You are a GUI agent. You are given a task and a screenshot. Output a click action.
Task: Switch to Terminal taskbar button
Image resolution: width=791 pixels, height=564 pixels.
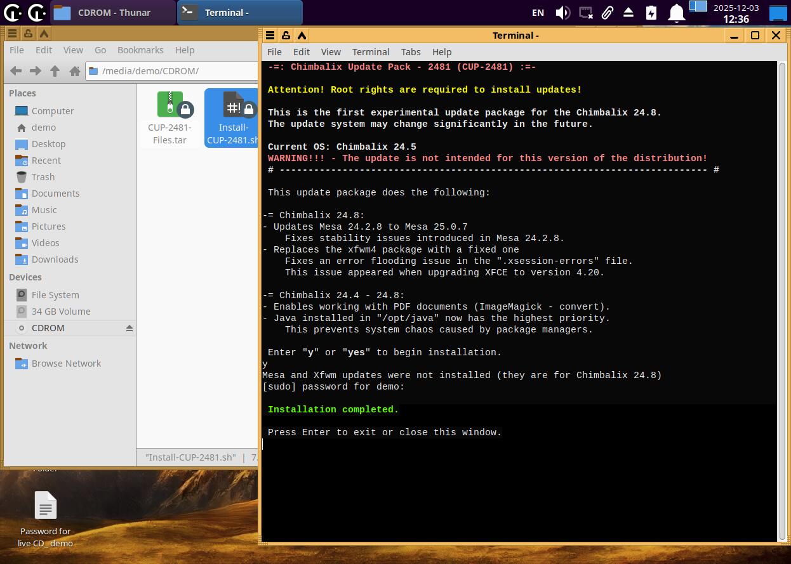coord(240,12)
